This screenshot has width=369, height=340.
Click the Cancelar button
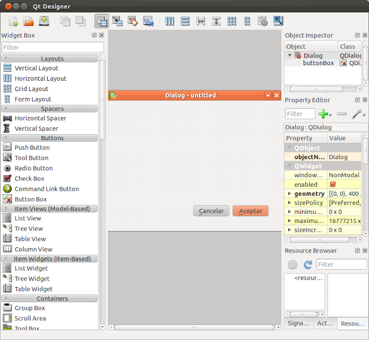pos(211,211)
